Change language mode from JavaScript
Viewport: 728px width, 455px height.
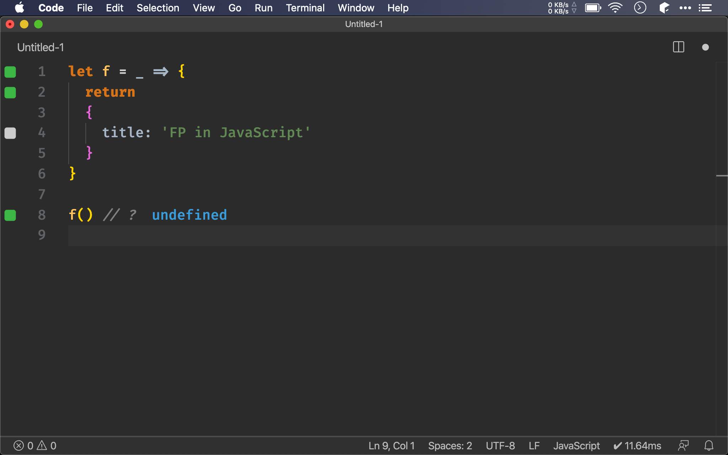[576, 445]
